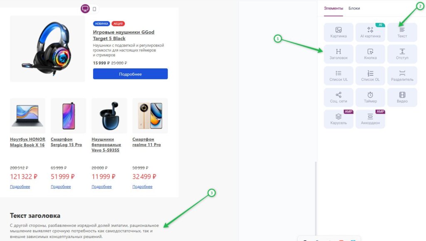Add the Соц. сети element
Viewport: 426px width, 241px height.
[339, 97]
